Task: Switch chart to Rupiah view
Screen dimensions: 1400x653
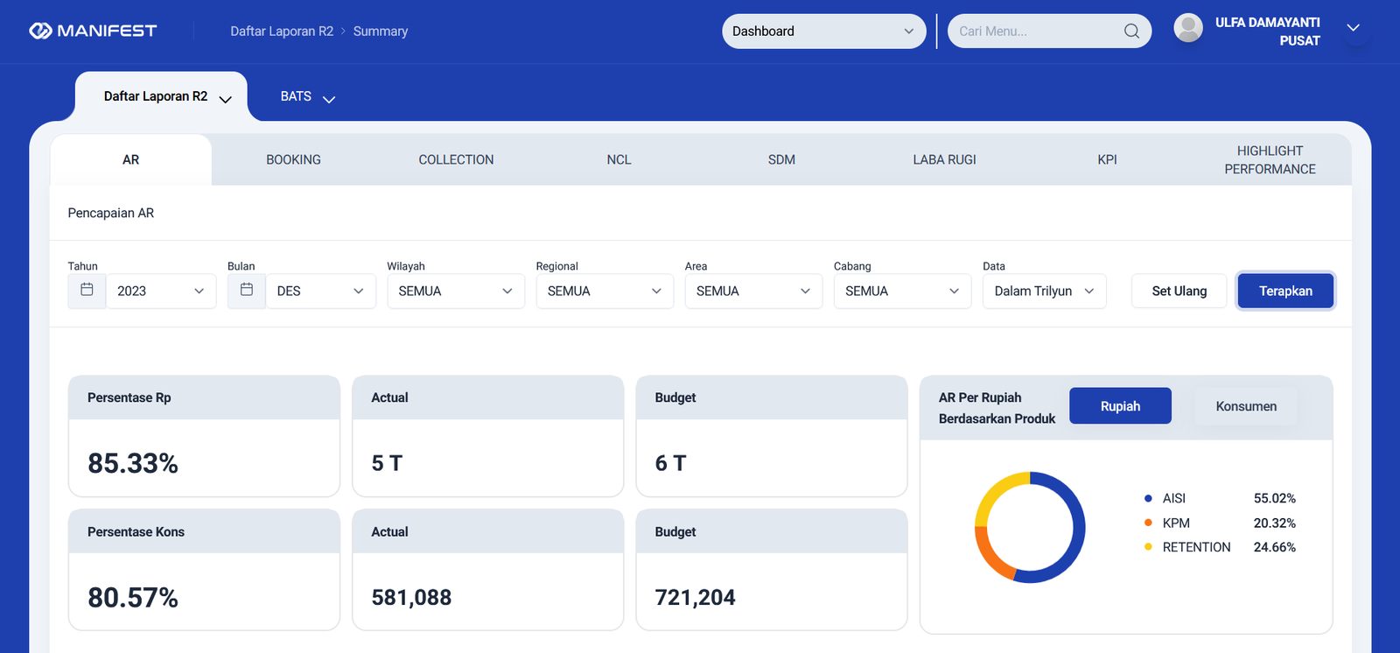Action: click(1120, 406)
